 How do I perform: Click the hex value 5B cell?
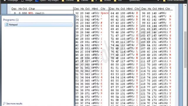(117, 100)
